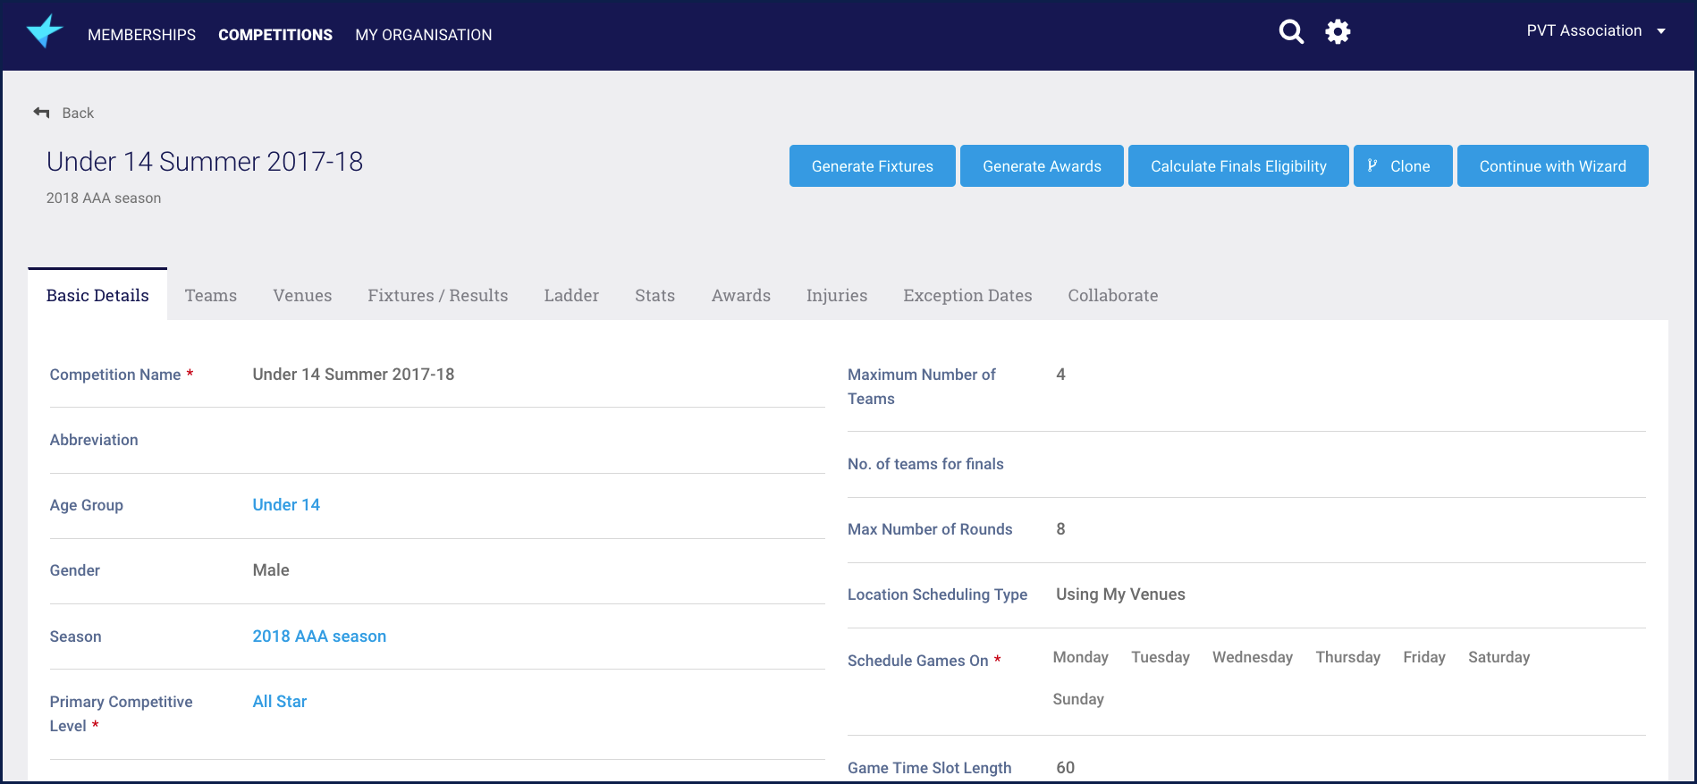This screenshot has width=1697, height=784.
Task: Open the Memberships menu
Action: 141,35
